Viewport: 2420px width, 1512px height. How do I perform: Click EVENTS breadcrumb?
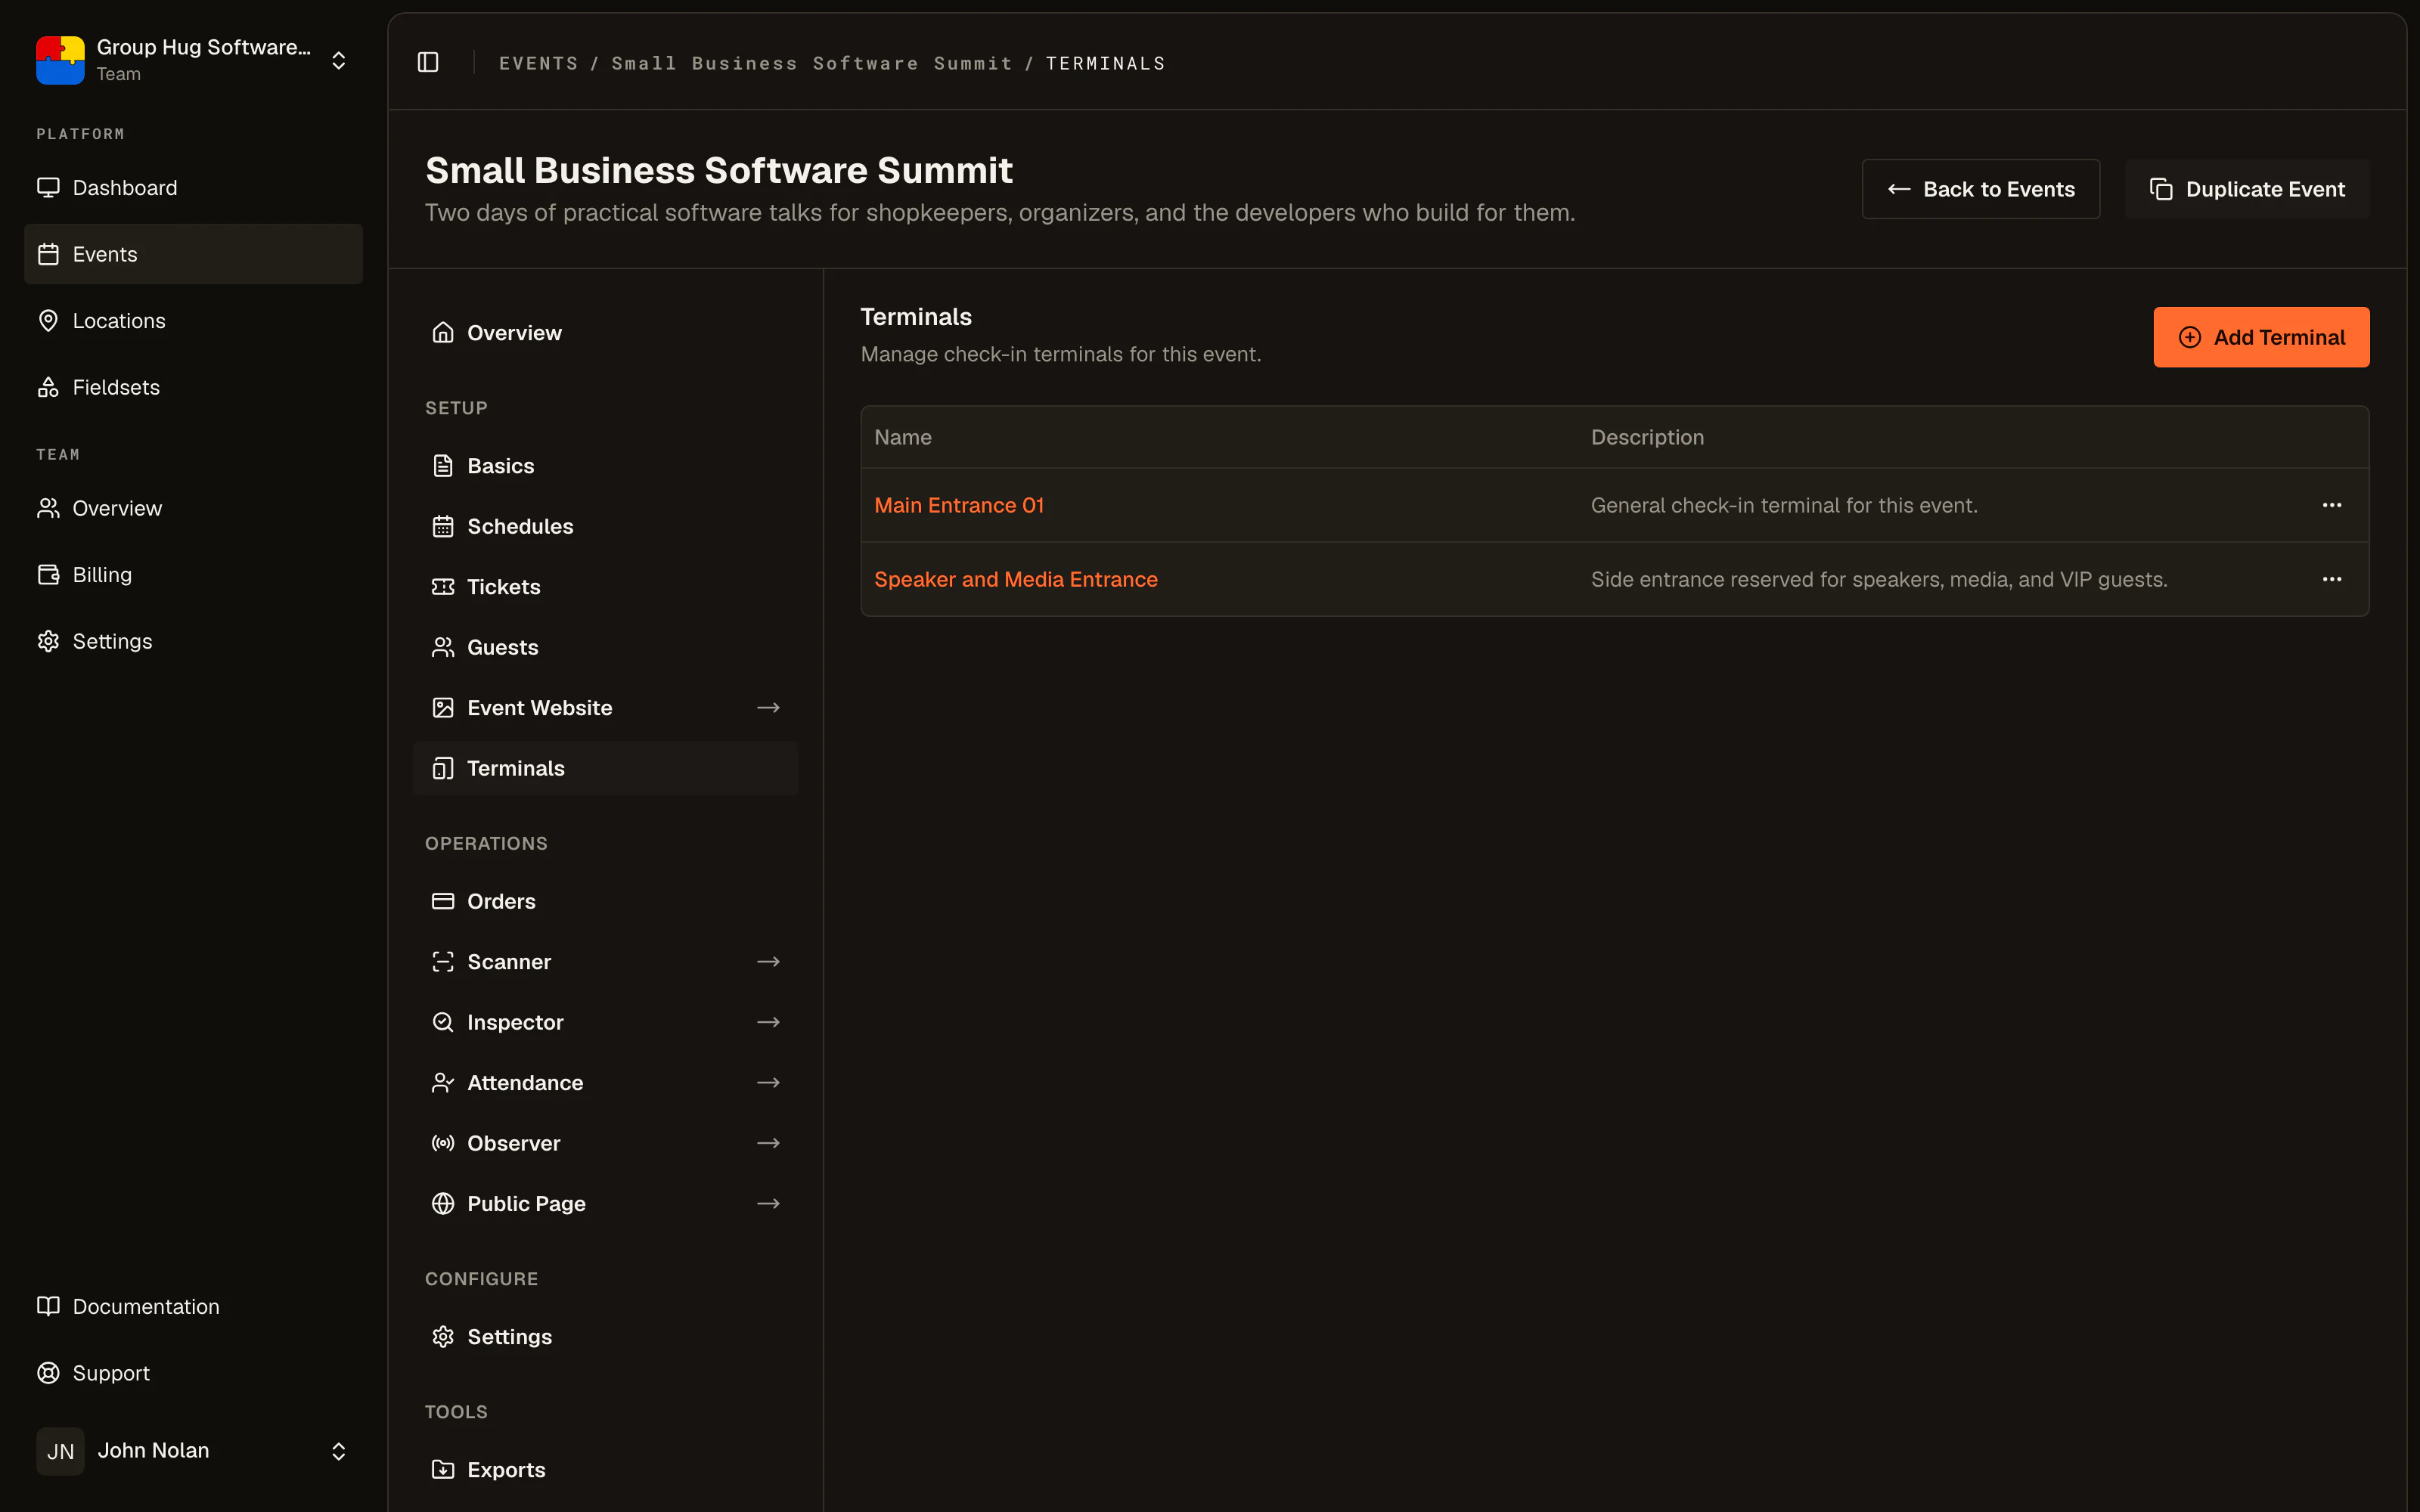[x=538, y=63]
